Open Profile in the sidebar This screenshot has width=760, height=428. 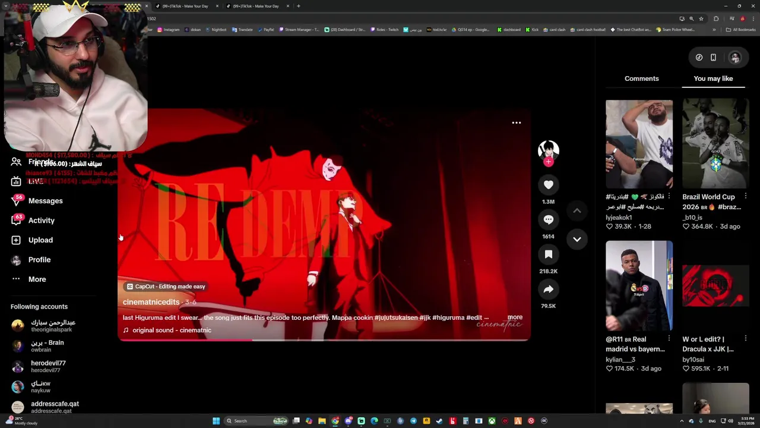click(x=39, y=260)
